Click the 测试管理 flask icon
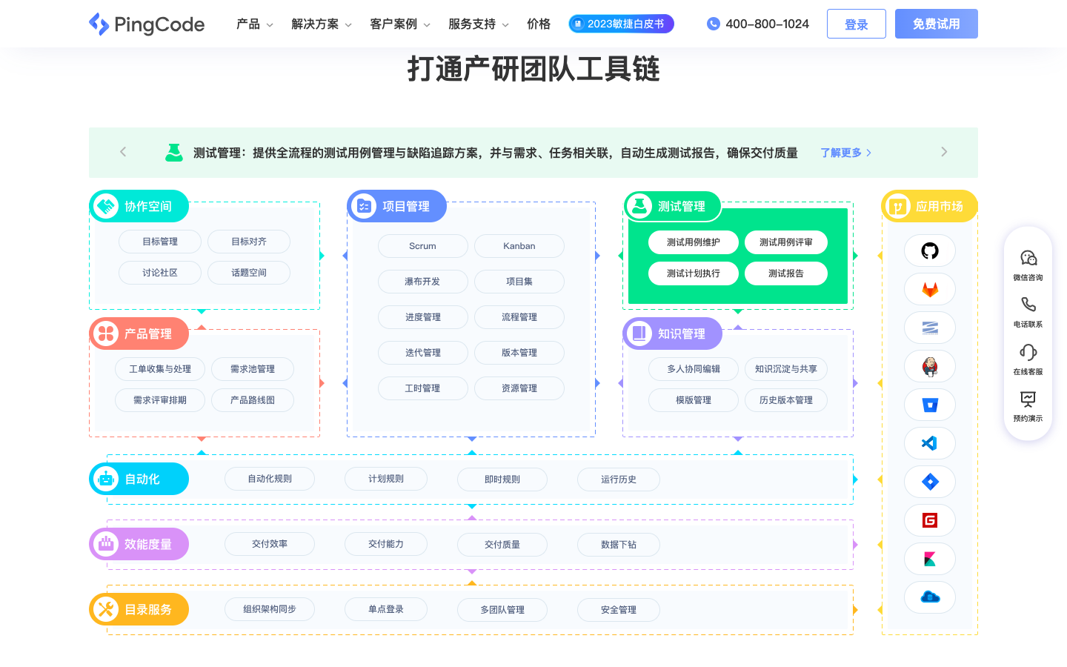 pos(639,206)
